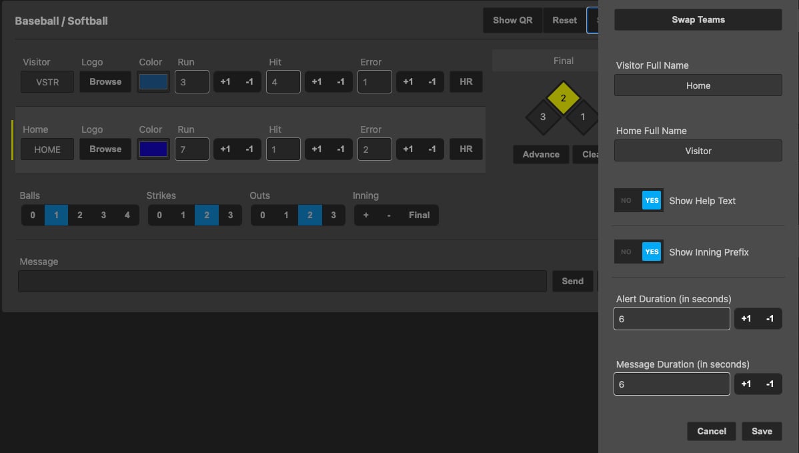Toggle the Show Help Text switch
Image resolution: width=799 pixels, height=453 pixels.
pos(638,200)
